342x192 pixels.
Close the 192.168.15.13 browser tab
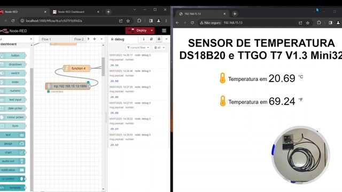[224, 14]
